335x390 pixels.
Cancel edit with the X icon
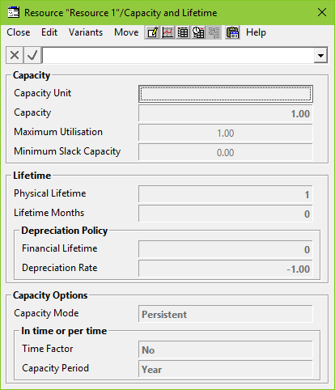pyautogui.click(x=15, y=55)
